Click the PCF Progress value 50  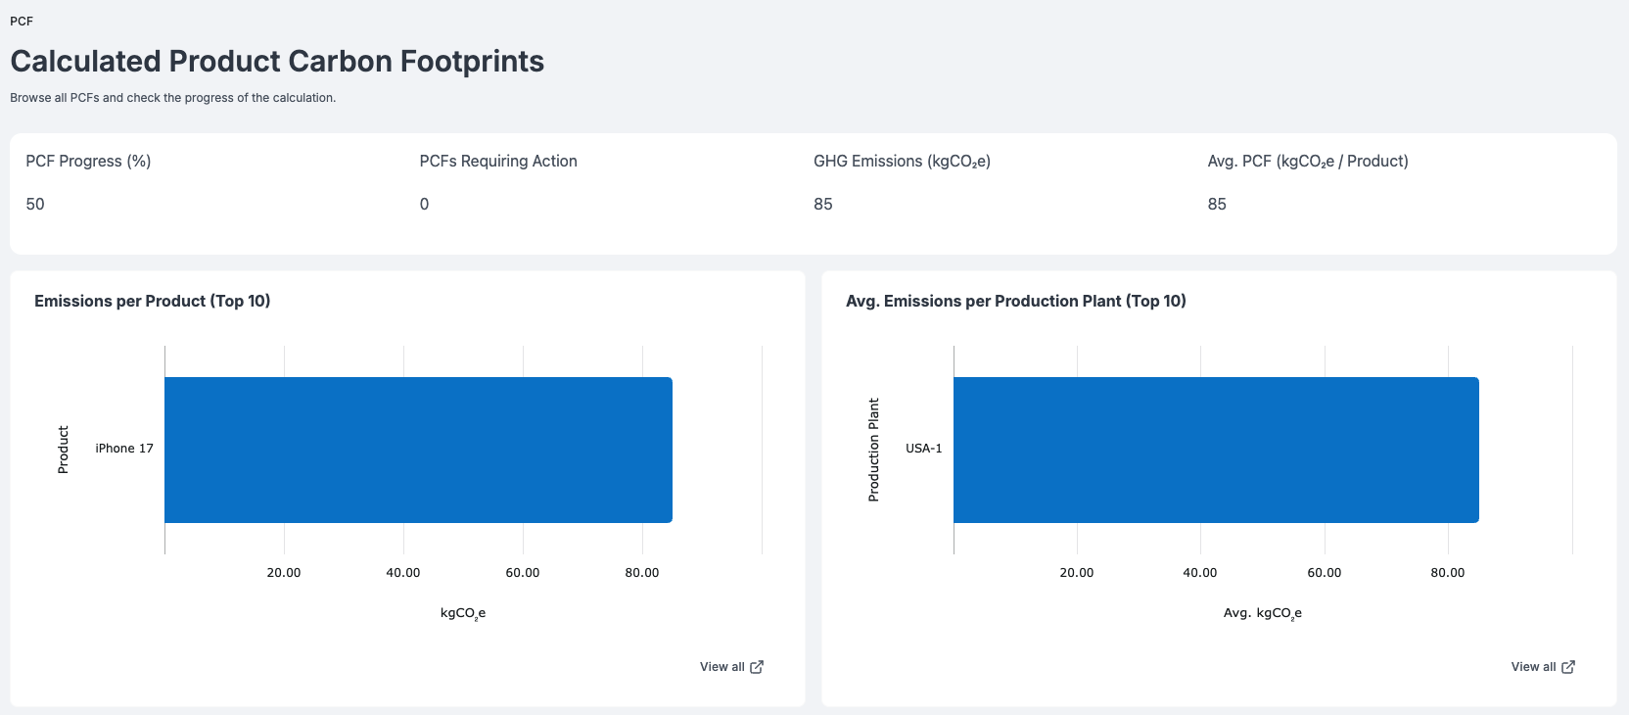(35, 204)
